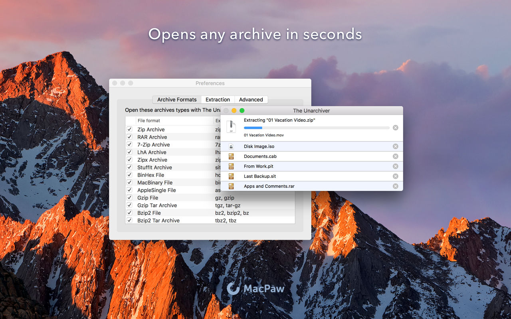Toggle the MacBinary File checkbox
The height and width of the screenshot is (319, 511).
point(129,182)
